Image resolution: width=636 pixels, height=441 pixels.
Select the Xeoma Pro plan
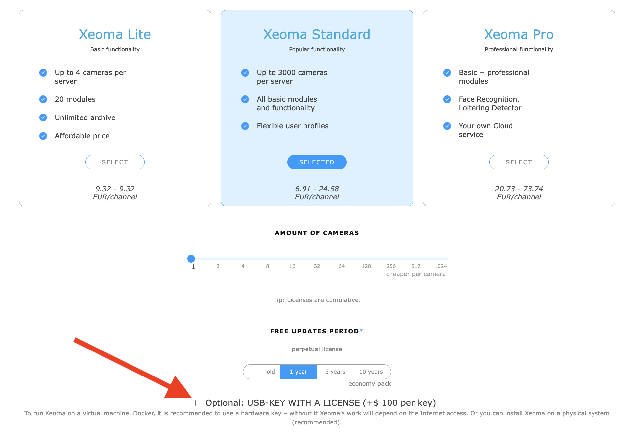[519, 162]
